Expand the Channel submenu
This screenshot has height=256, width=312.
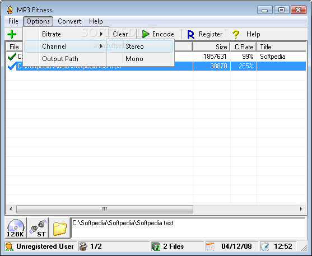[66, 46]
